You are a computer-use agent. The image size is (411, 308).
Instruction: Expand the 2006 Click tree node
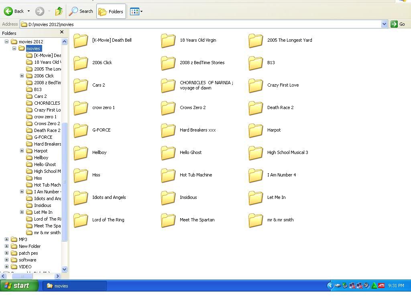coord(22,76)
